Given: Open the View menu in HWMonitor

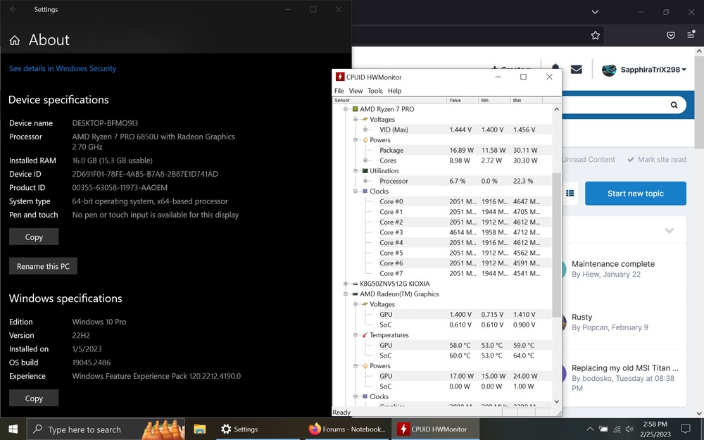Looking at the screenshot, I should coord(356,91).
